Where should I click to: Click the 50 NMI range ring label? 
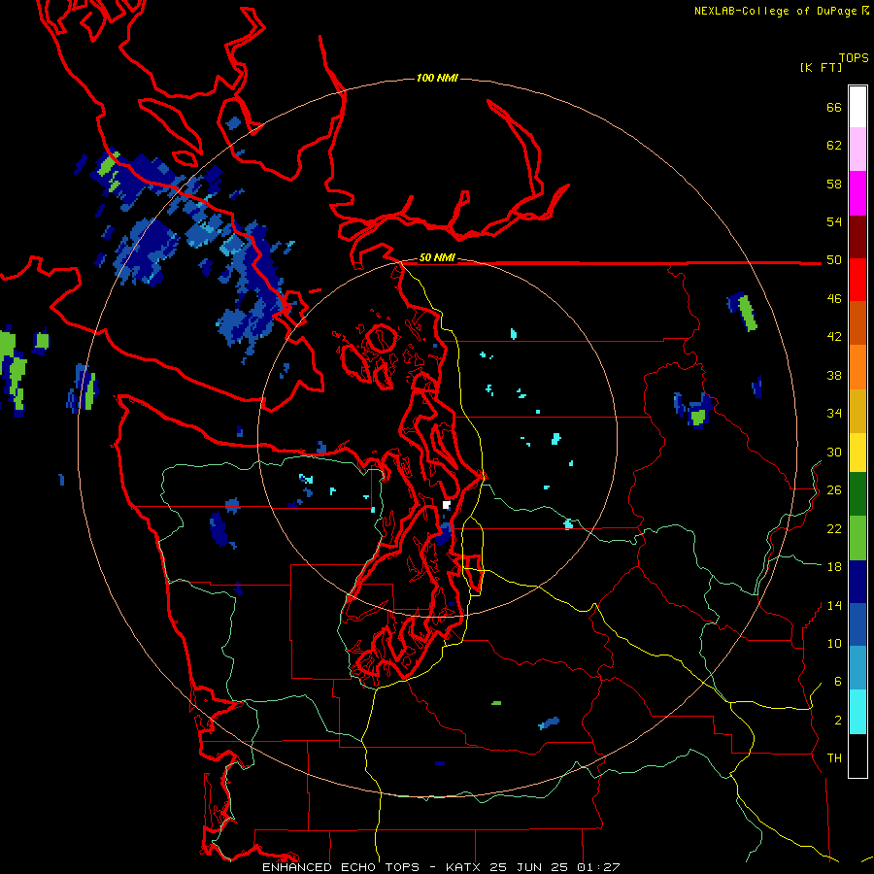pyautogui.click(x=437, y=257)
